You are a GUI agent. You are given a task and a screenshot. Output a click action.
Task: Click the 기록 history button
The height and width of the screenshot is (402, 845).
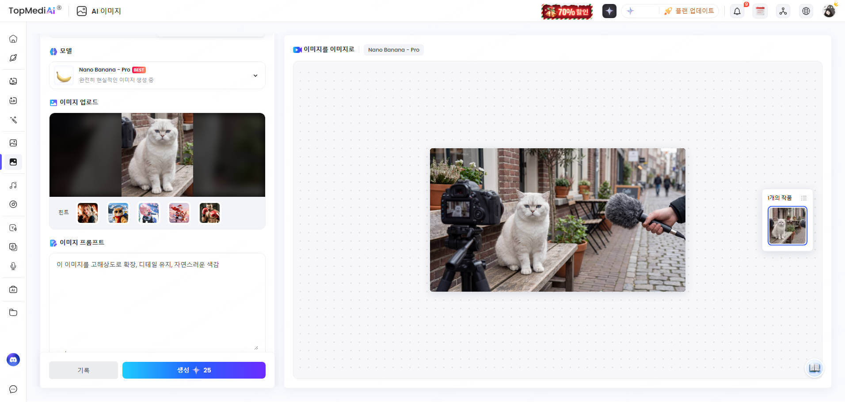point(84,370)
